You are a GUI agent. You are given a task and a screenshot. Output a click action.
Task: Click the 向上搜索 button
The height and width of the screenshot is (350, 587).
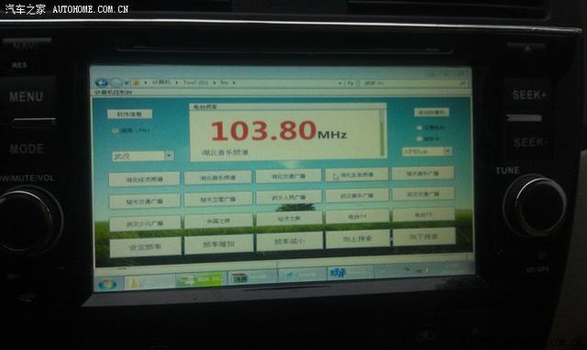(358, 238)
